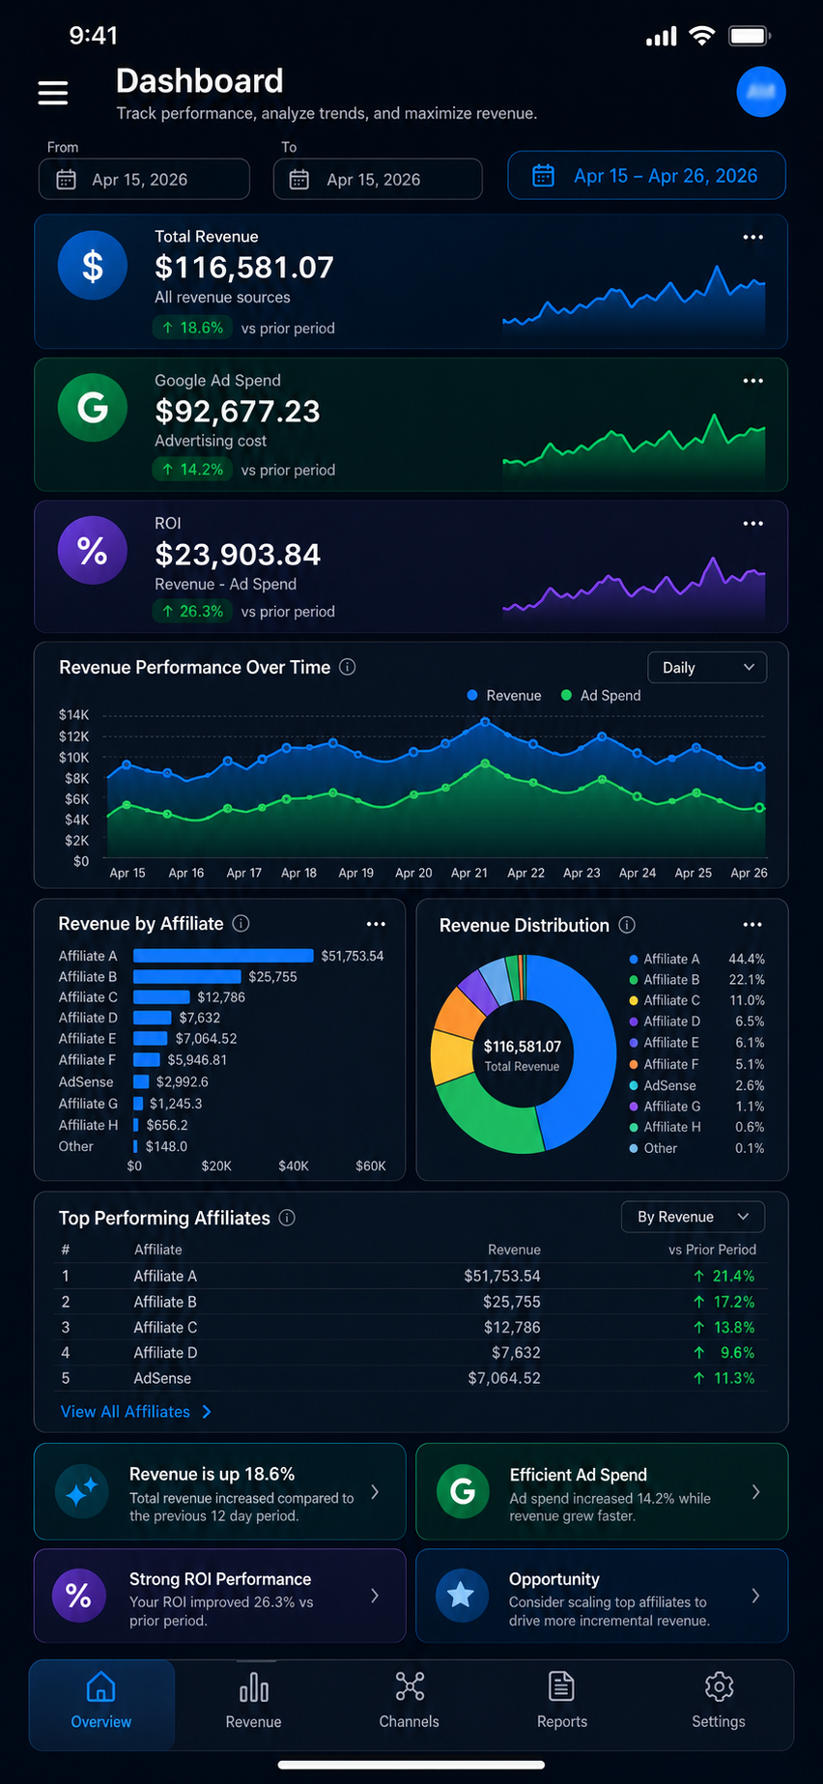This screenshot has width=823, height=1784.
Task: Tap the battery status icon
Action: (750, 37)
